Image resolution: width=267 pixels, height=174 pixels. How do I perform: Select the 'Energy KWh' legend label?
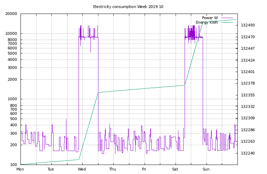(x=207, y=22)
